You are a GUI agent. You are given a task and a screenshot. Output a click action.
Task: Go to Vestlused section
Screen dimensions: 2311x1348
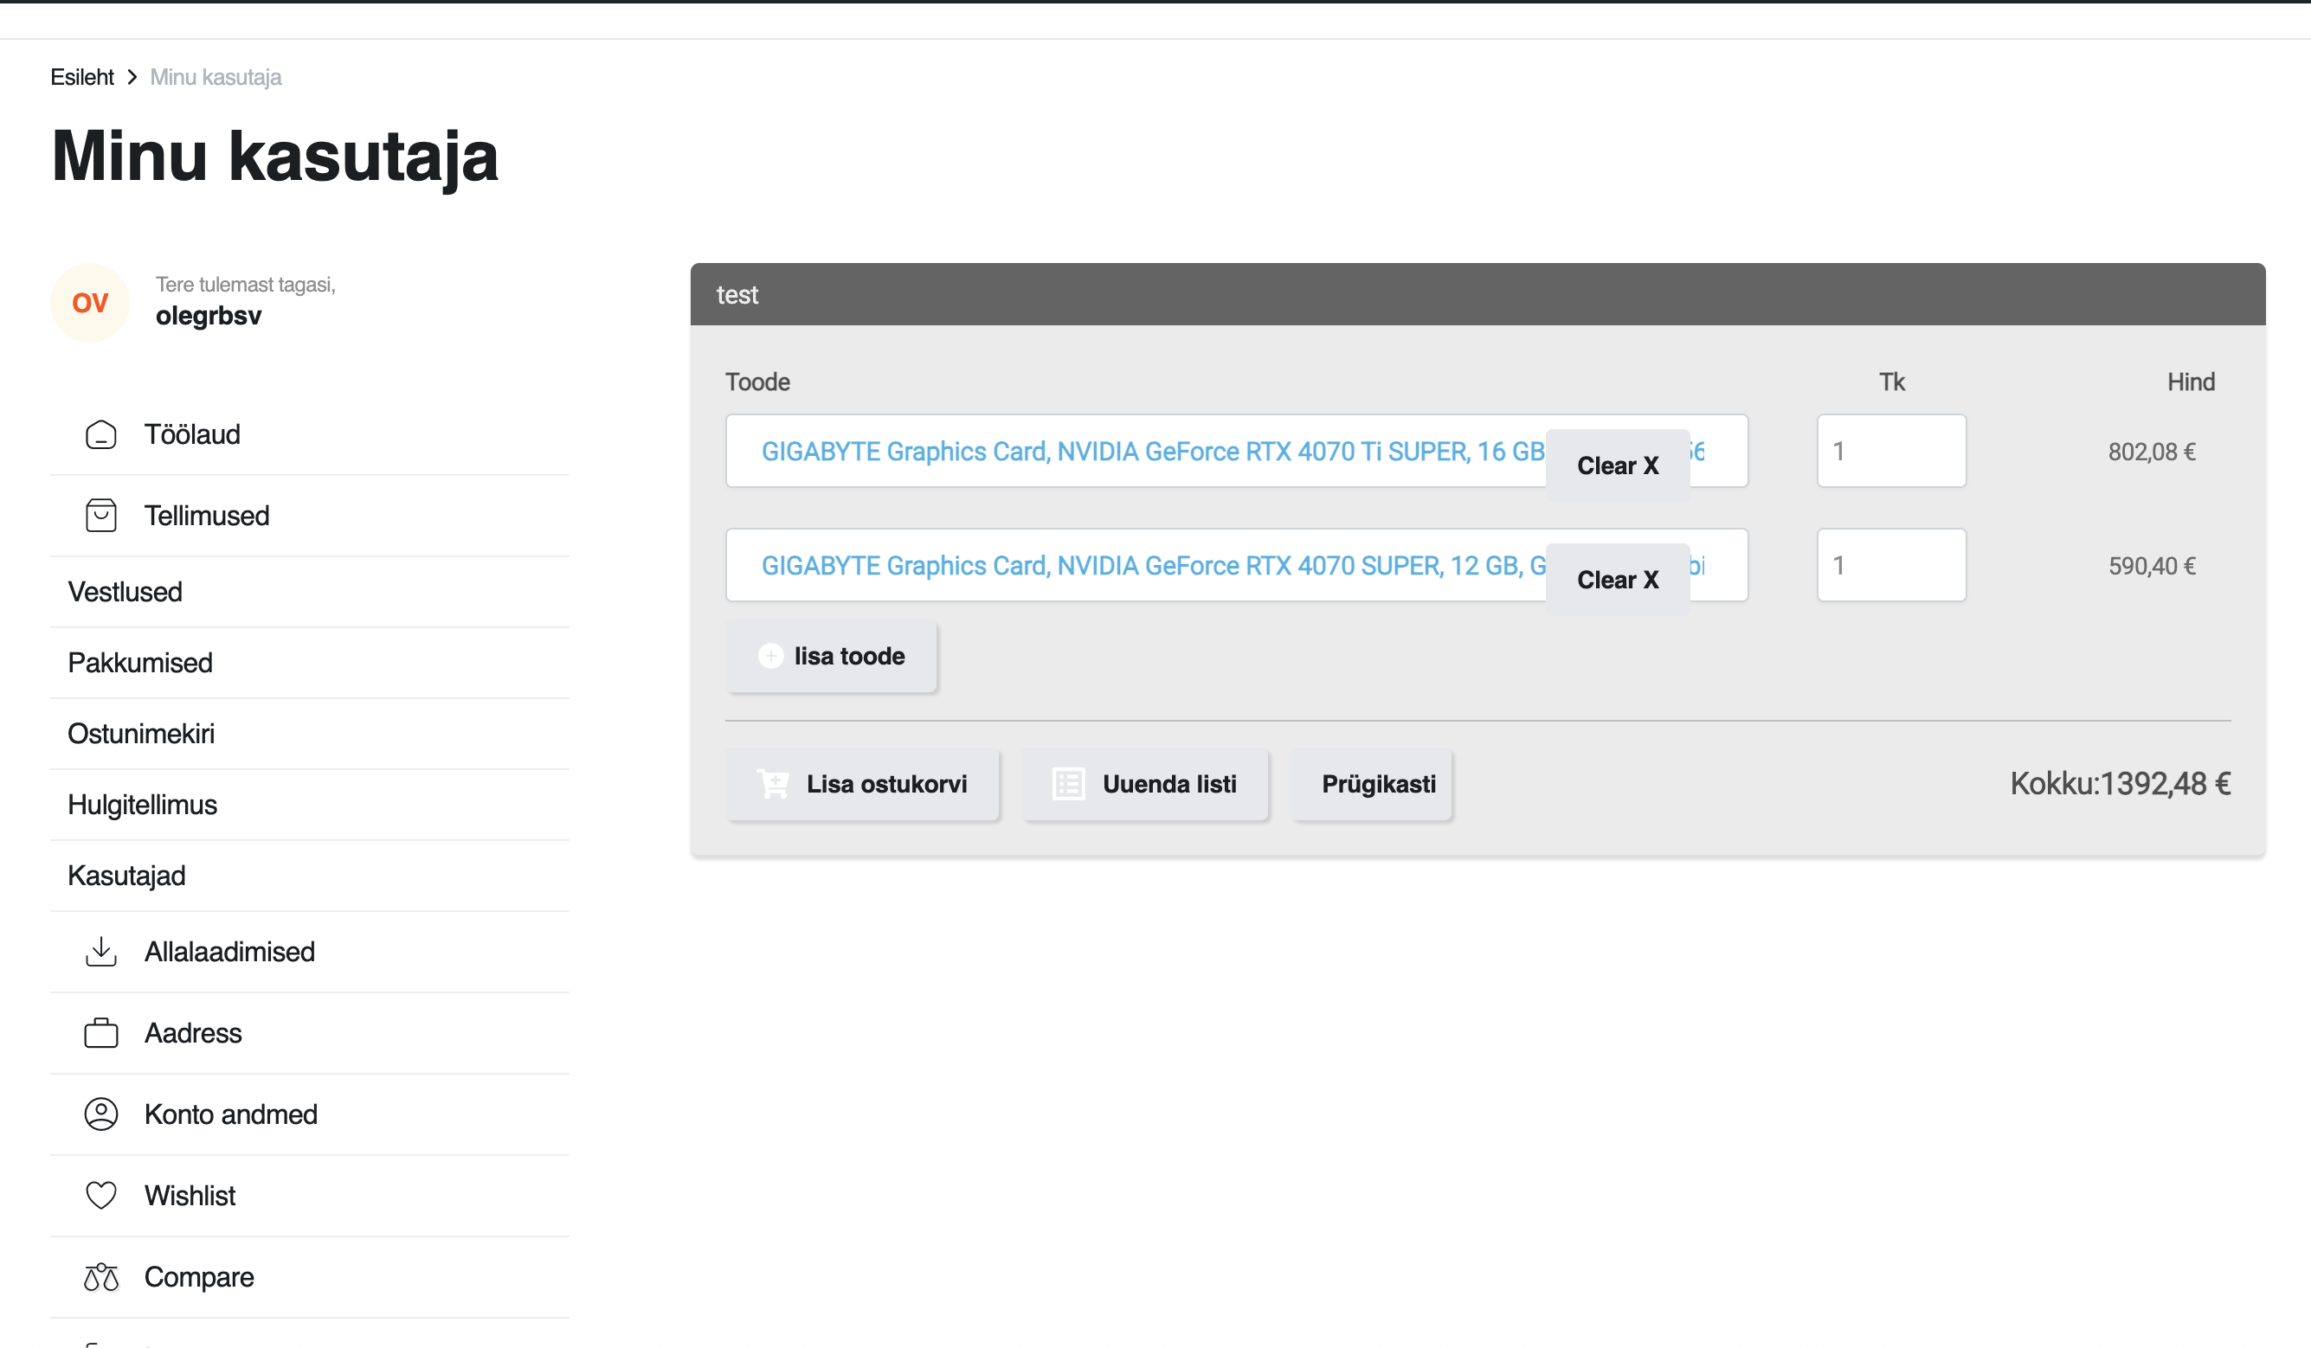click(x=310, y=592)
